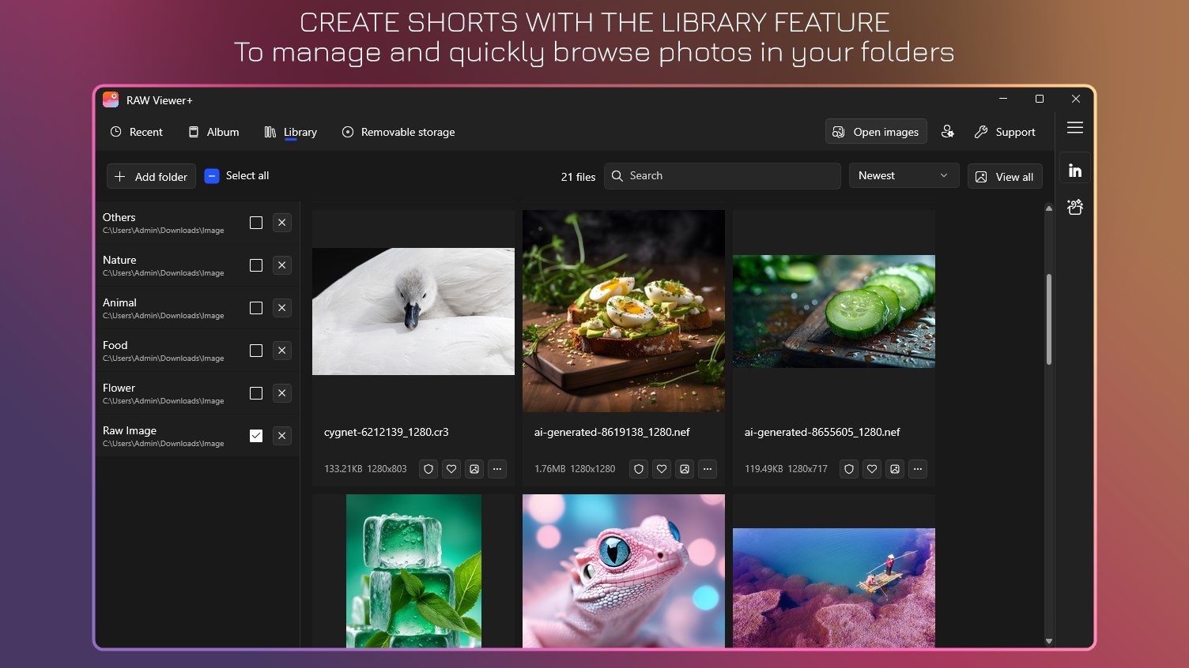
Task: Open the pink lizard thumbnail
Action: pyautogui.click(x=624, y=571)
